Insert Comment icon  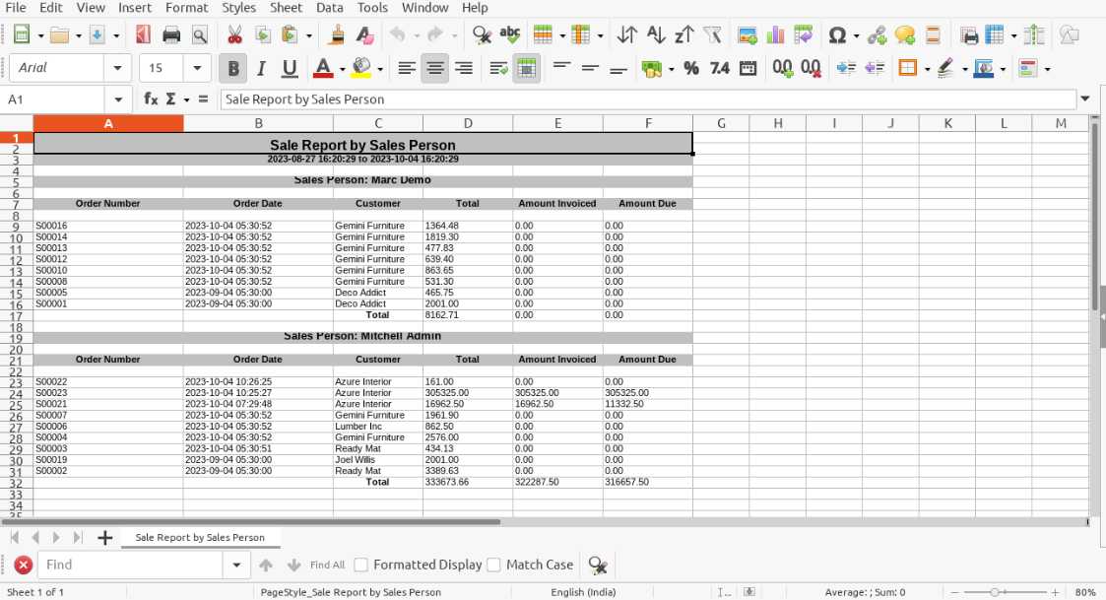click(905, 34)
